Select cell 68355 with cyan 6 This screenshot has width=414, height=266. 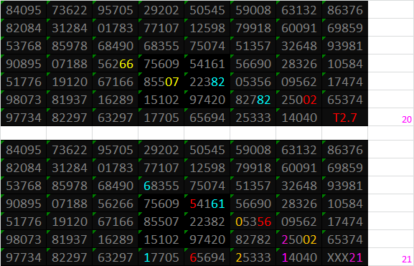[x=161, y=186]
